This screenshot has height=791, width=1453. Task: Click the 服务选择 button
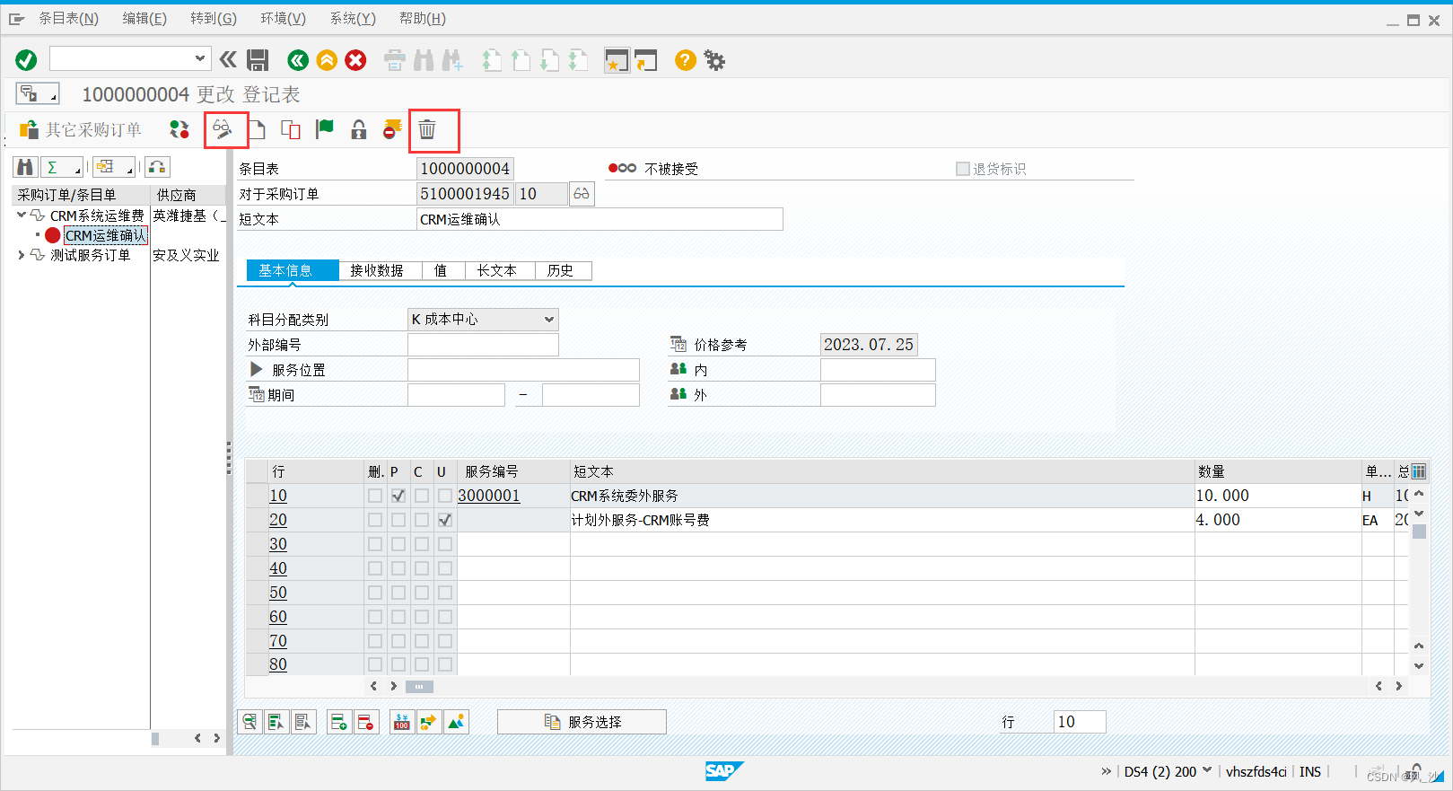pyautogui.click(x=582, y=722)
